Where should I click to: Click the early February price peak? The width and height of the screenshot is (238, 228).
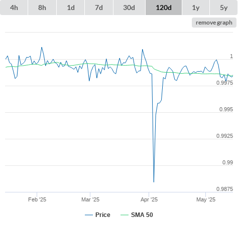click(42, 47)
